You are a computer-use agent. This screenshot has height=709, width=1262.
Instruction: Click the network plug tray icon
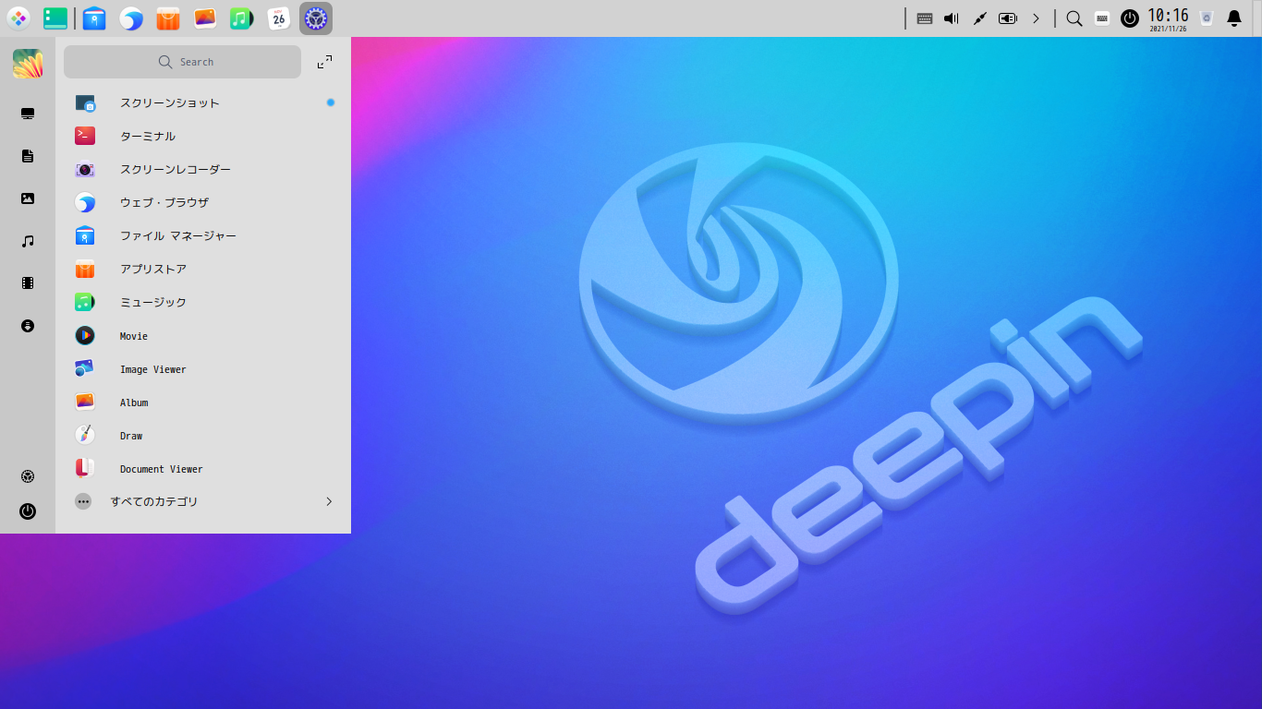979,18
